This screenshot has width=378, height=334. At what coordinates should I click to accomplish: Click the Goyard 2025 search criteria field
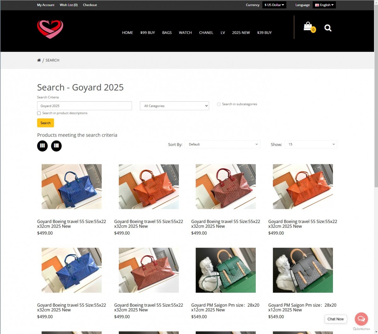pos(84,106)
